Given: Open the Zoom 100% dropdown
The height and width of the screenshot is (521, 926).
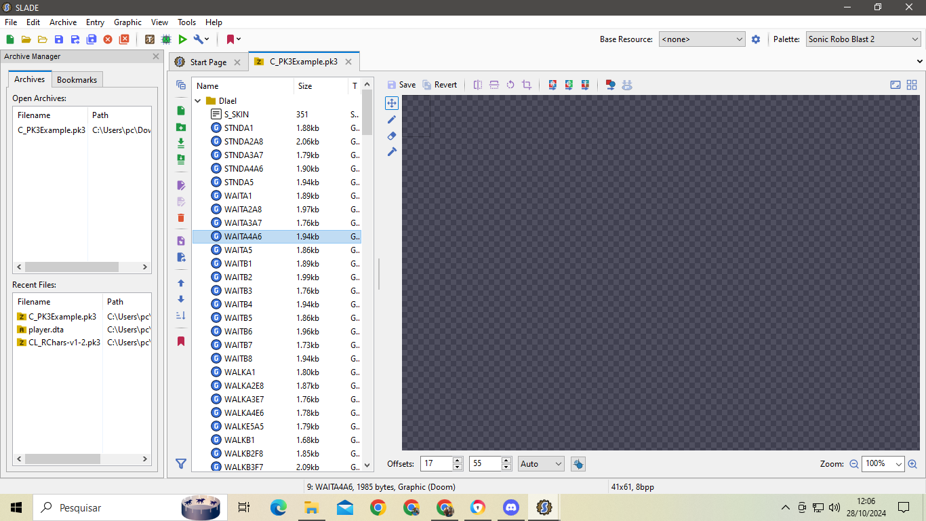Looking at the screenshot, I should [x=883, y=464].
